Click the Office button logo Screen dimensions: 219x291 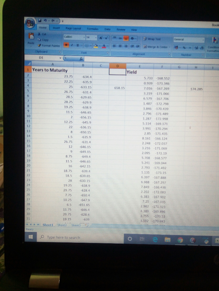[x=30, y=23]
